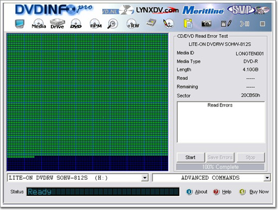Open the Drive info toolbar icon
The image size is (278, 210).
57,24
